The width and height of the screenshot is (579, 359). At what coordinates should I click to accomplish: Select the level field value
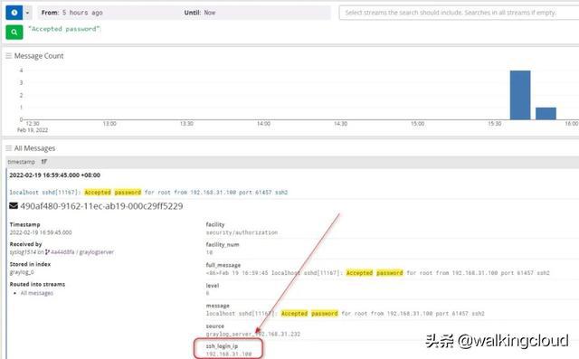pos(207,293)
